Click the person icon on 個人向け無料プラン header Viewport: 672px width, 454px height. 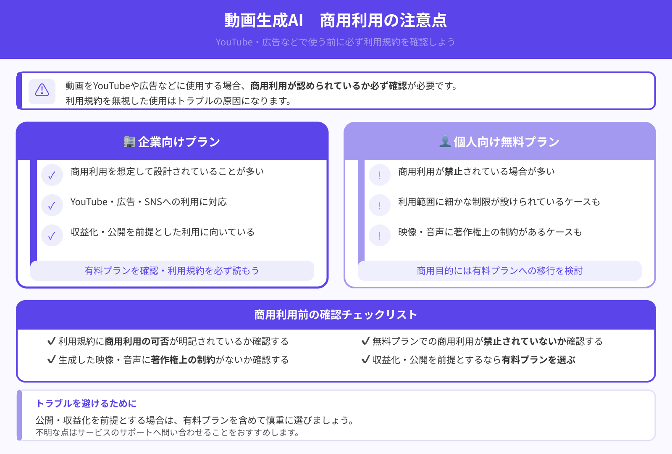(446, 141)
